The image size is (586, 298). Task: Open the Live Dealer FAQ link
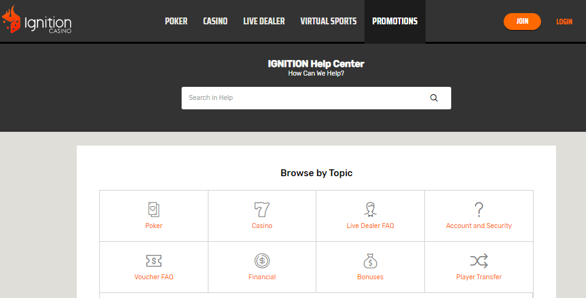[x=370, y=226]
